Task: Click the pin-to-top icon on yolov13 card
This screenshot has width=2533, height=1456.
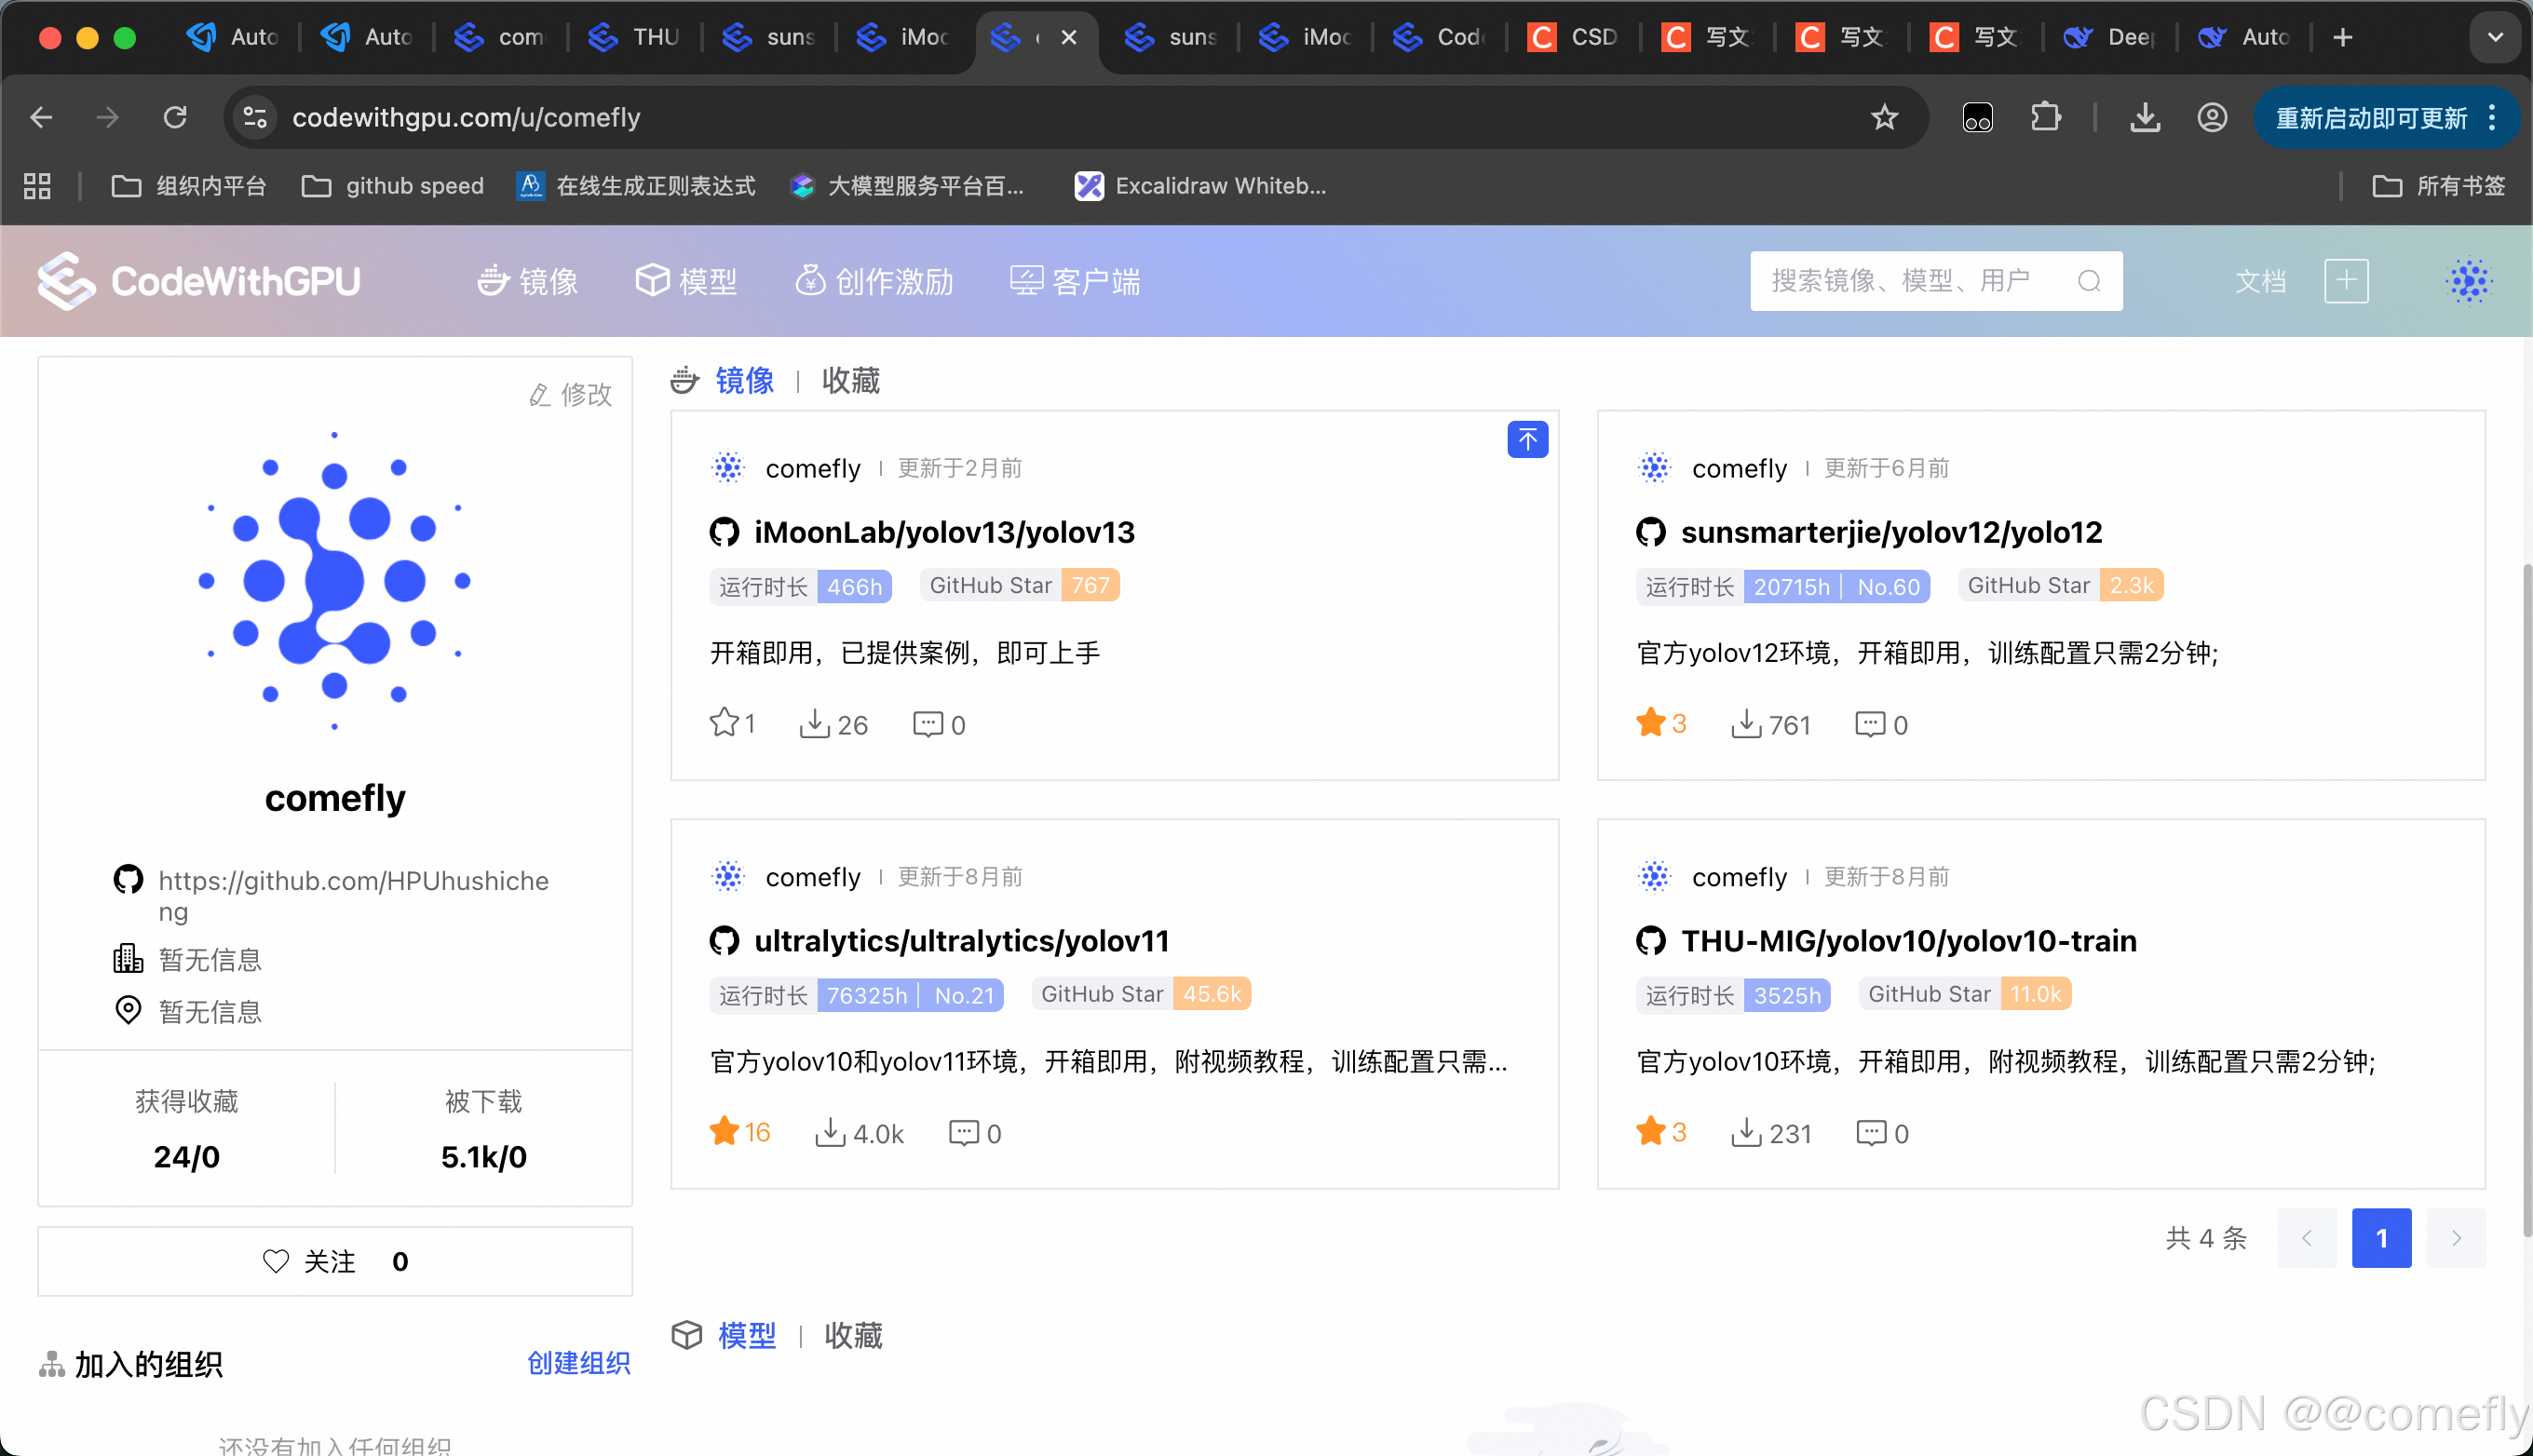Action: click(1527, 439)
